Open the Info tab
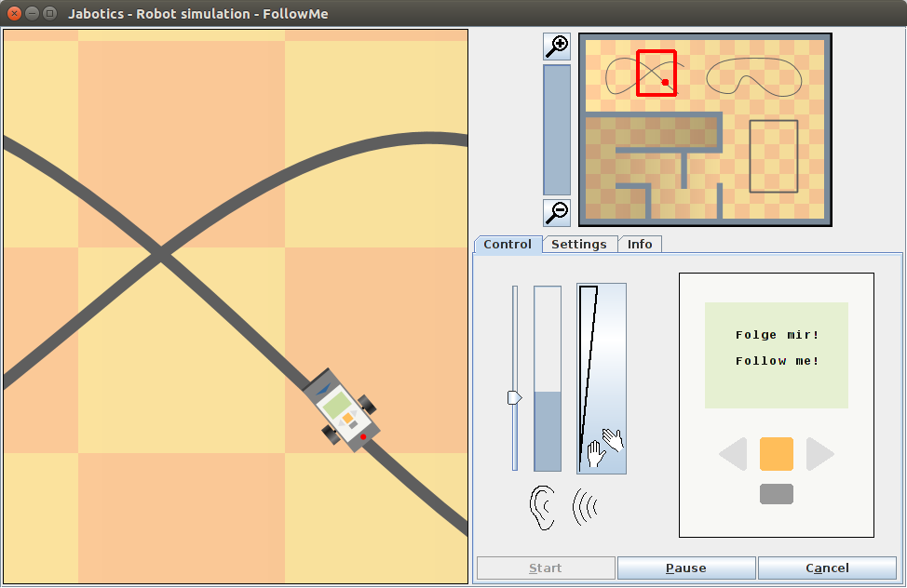 [x=640, y=244]
